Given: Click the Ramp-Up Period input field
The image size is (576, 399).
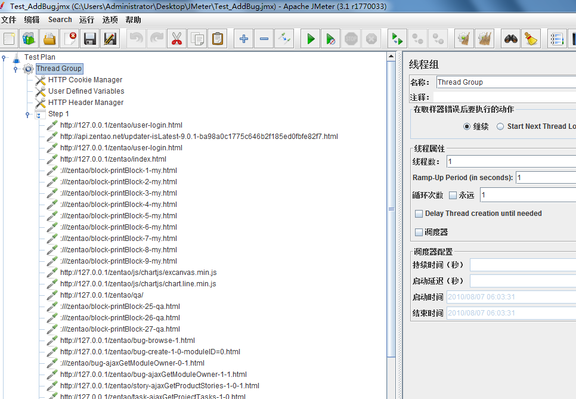Looking at the screenshot, I should coord(546,178).
